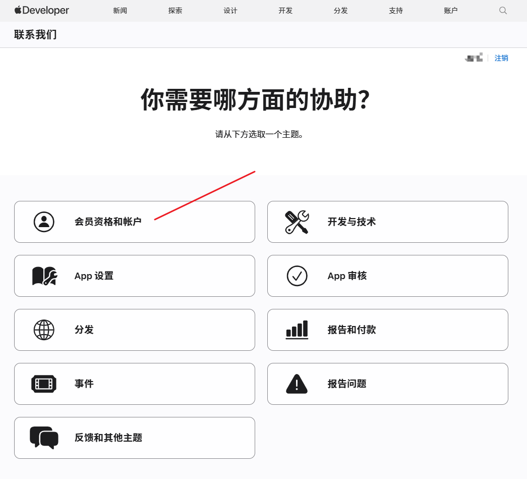Click the wrench and screwdriver icon
This screenshot has width=527, height=479.
pos(297,222)
